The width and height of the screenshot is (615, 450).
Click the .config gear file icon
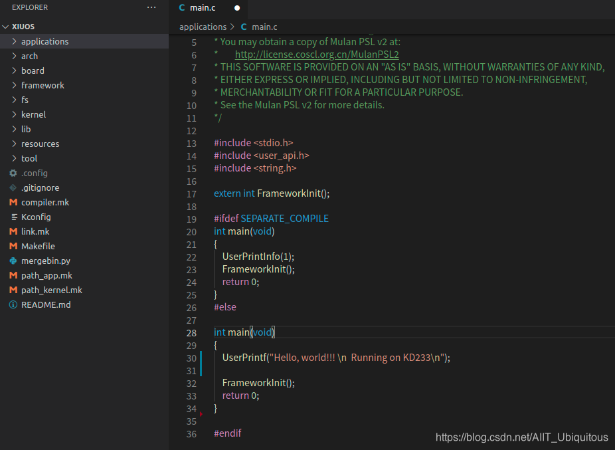pos(13,173)
